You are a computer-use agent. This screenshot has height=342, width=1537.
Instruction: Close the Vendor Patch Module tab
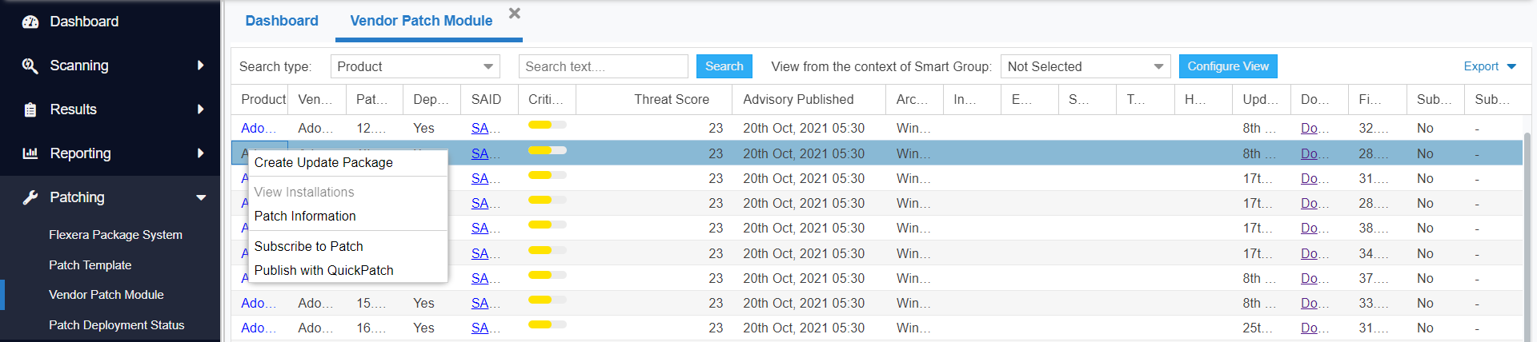click(x=515, y=14)
